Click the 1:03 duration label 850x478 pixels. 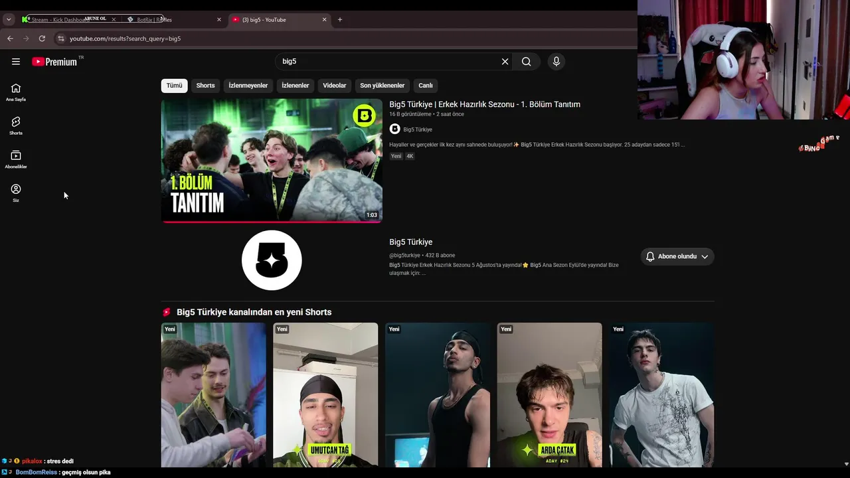pos(371,215)
